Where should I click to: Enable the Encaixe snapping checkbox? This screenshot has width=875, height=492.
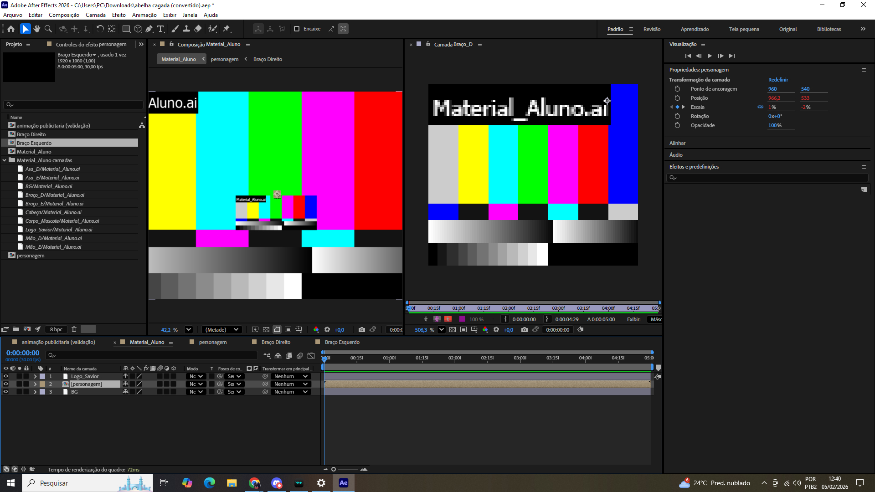(x=297, y=29)
